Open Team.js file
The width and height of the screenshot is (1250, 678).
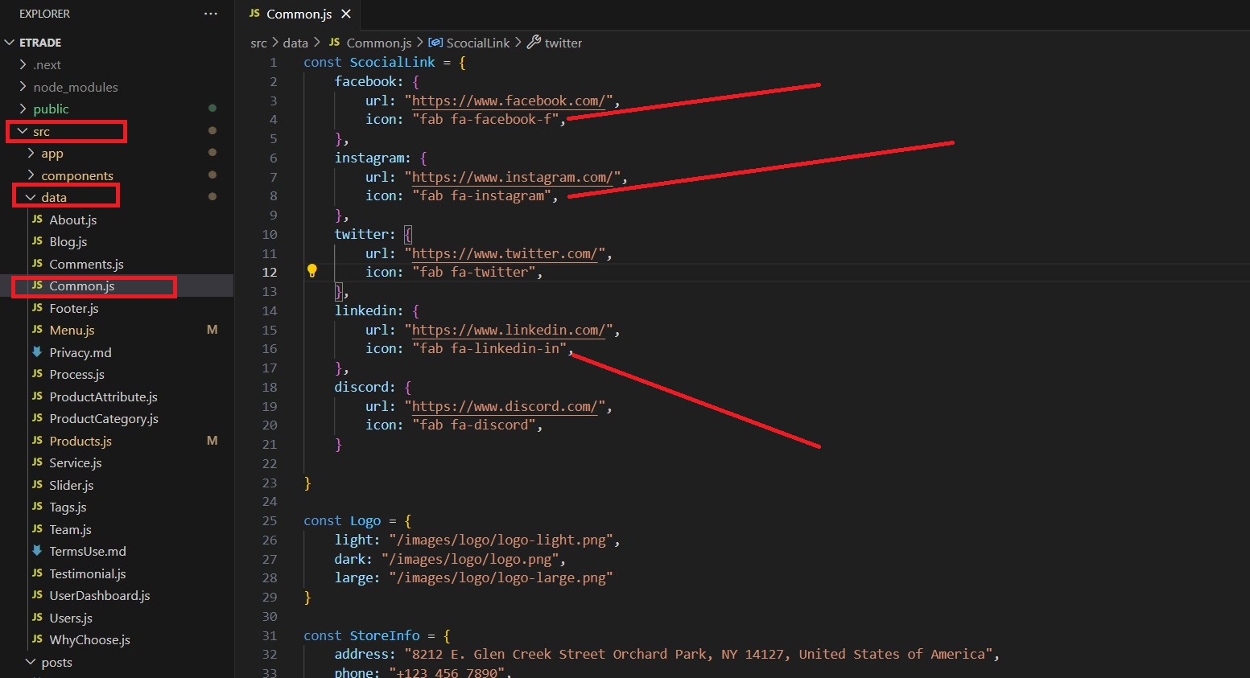pyautogui.click(x=70, y=529)
